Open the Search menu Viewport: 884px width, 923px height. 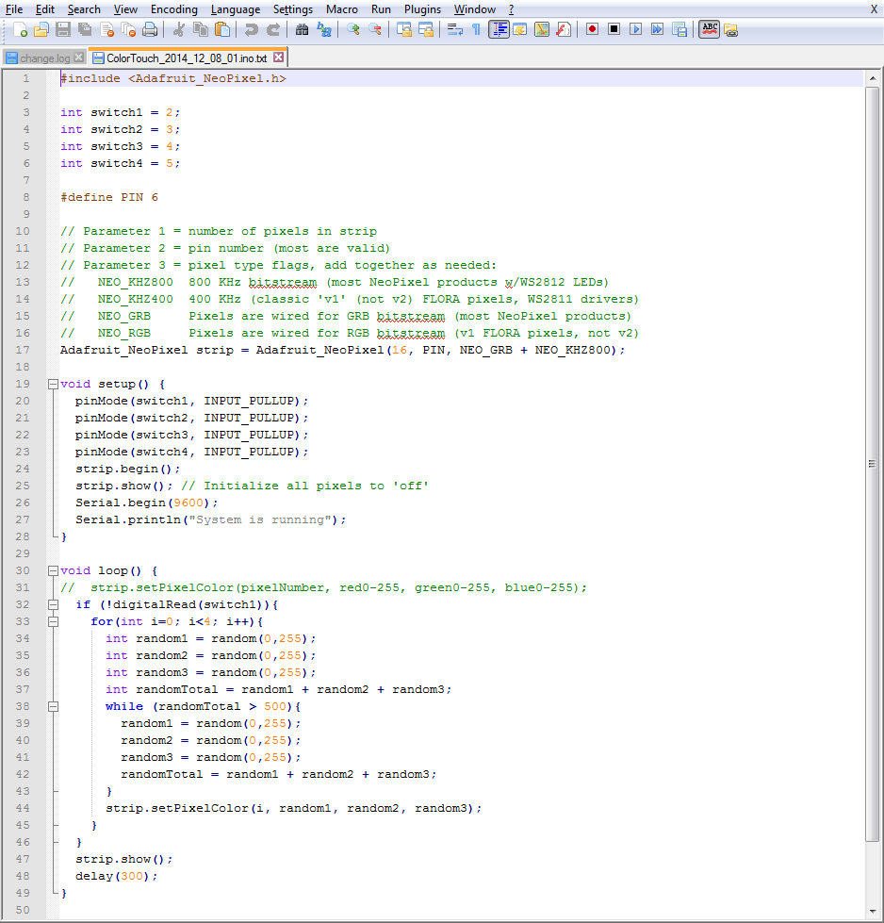pyautogui.click(x=84, y=9)
